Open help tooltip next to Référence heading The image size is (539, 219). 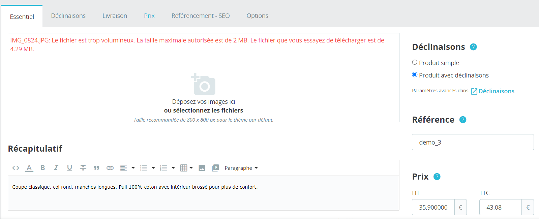pos(463,120)
